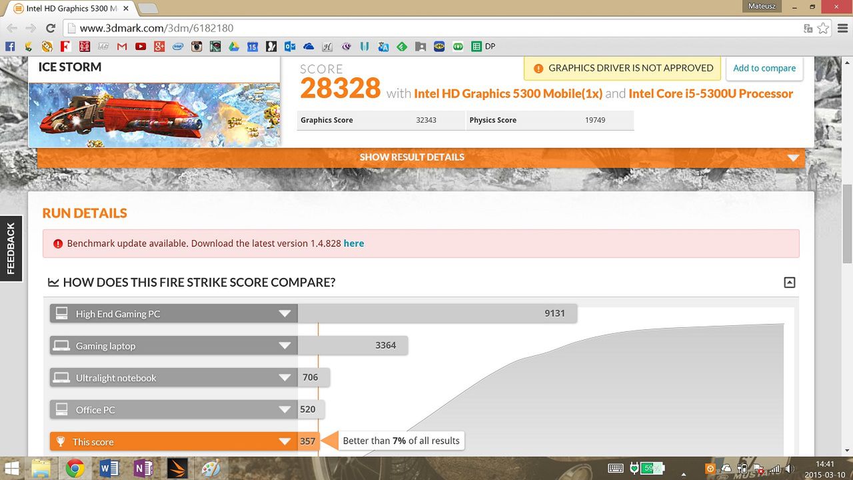Expand the This score dropdown

285,442
